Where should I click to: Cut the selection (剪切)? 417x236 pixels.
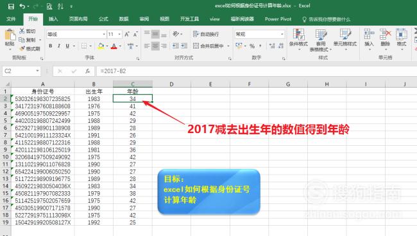pos(28,31)
